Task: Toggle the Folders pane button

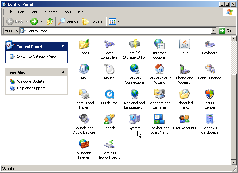Action: (x=92, y=21)
